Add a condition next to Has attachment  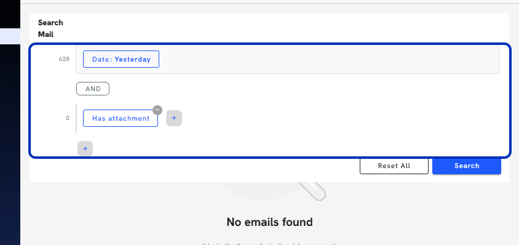coord(174,118)
